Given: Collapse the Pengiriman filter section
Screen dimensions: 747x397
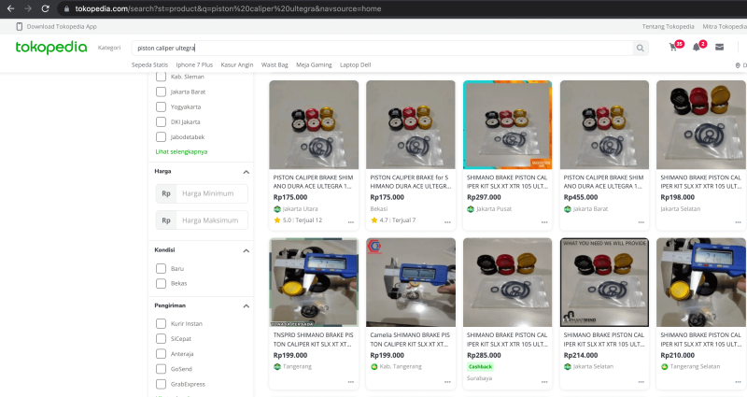Looking at the screenshot, I should pyautogui.click(x=246, y=306).
